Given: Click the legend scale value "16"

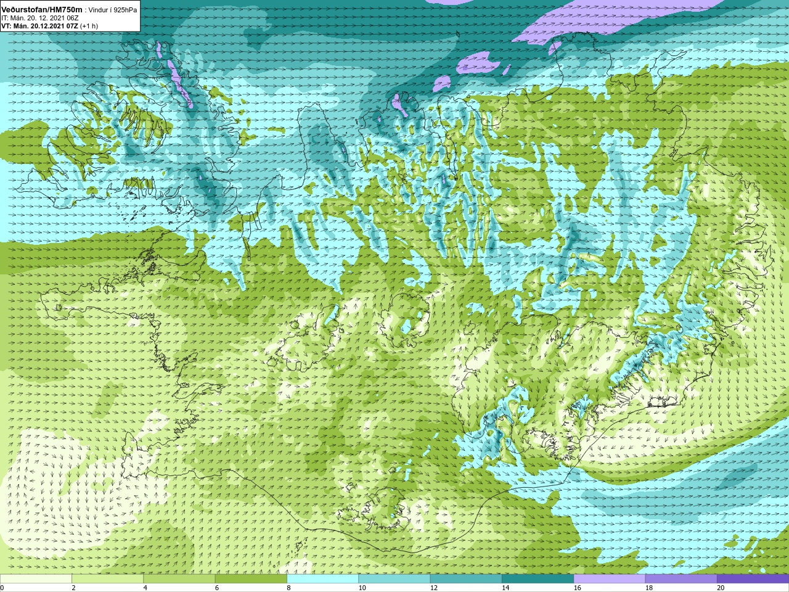Looking at the screenshot, I should tap(578, 588).
